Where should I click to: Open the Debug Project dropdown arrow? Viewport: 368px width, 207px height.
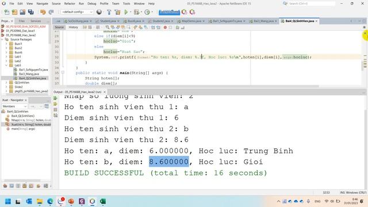coord(141,12)
